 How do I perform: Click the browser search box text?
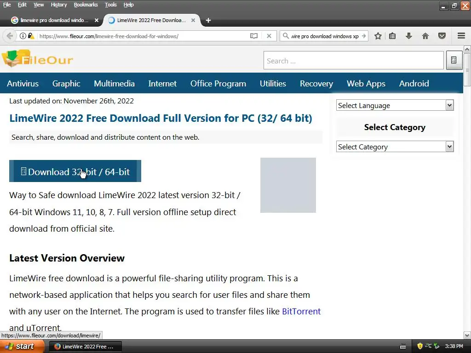point(325,36)
